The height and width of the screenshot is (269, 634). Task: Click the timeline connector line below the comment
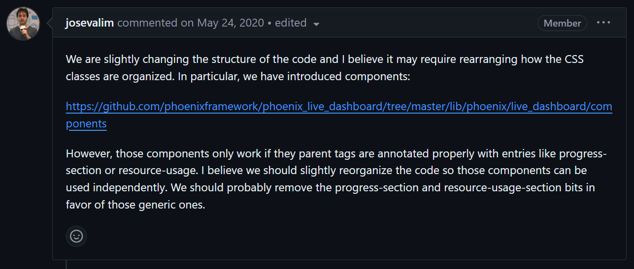[x=66, y=265]
